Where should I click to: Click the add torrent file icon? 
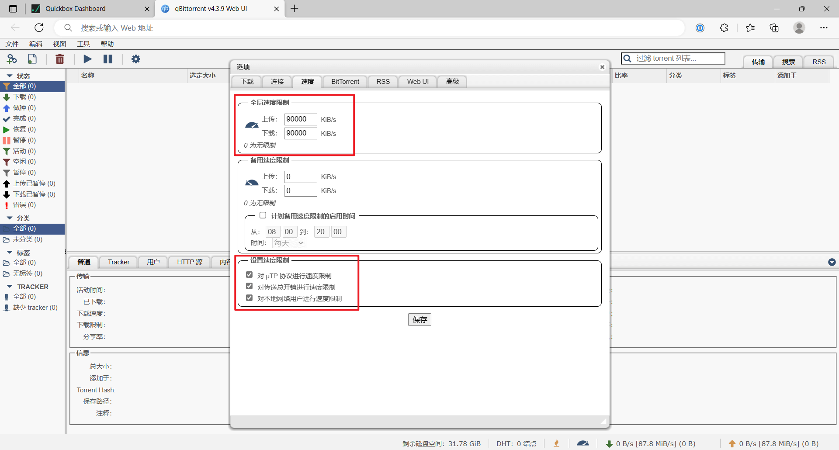pyautogui.click(x=32, y=59)
